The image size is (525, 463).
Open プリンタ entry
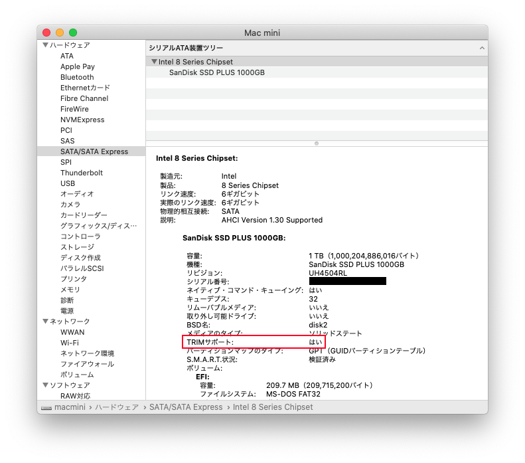click(x=74, y=279)
